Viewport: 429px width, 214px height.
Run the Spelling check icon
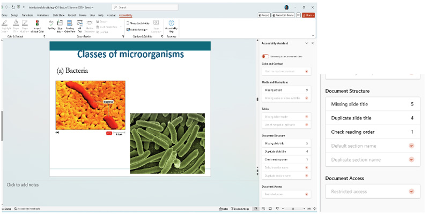(51, 24)
